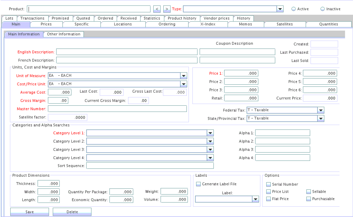
Task: Click the next product arrow button
Action: click(x=167, y=9)
